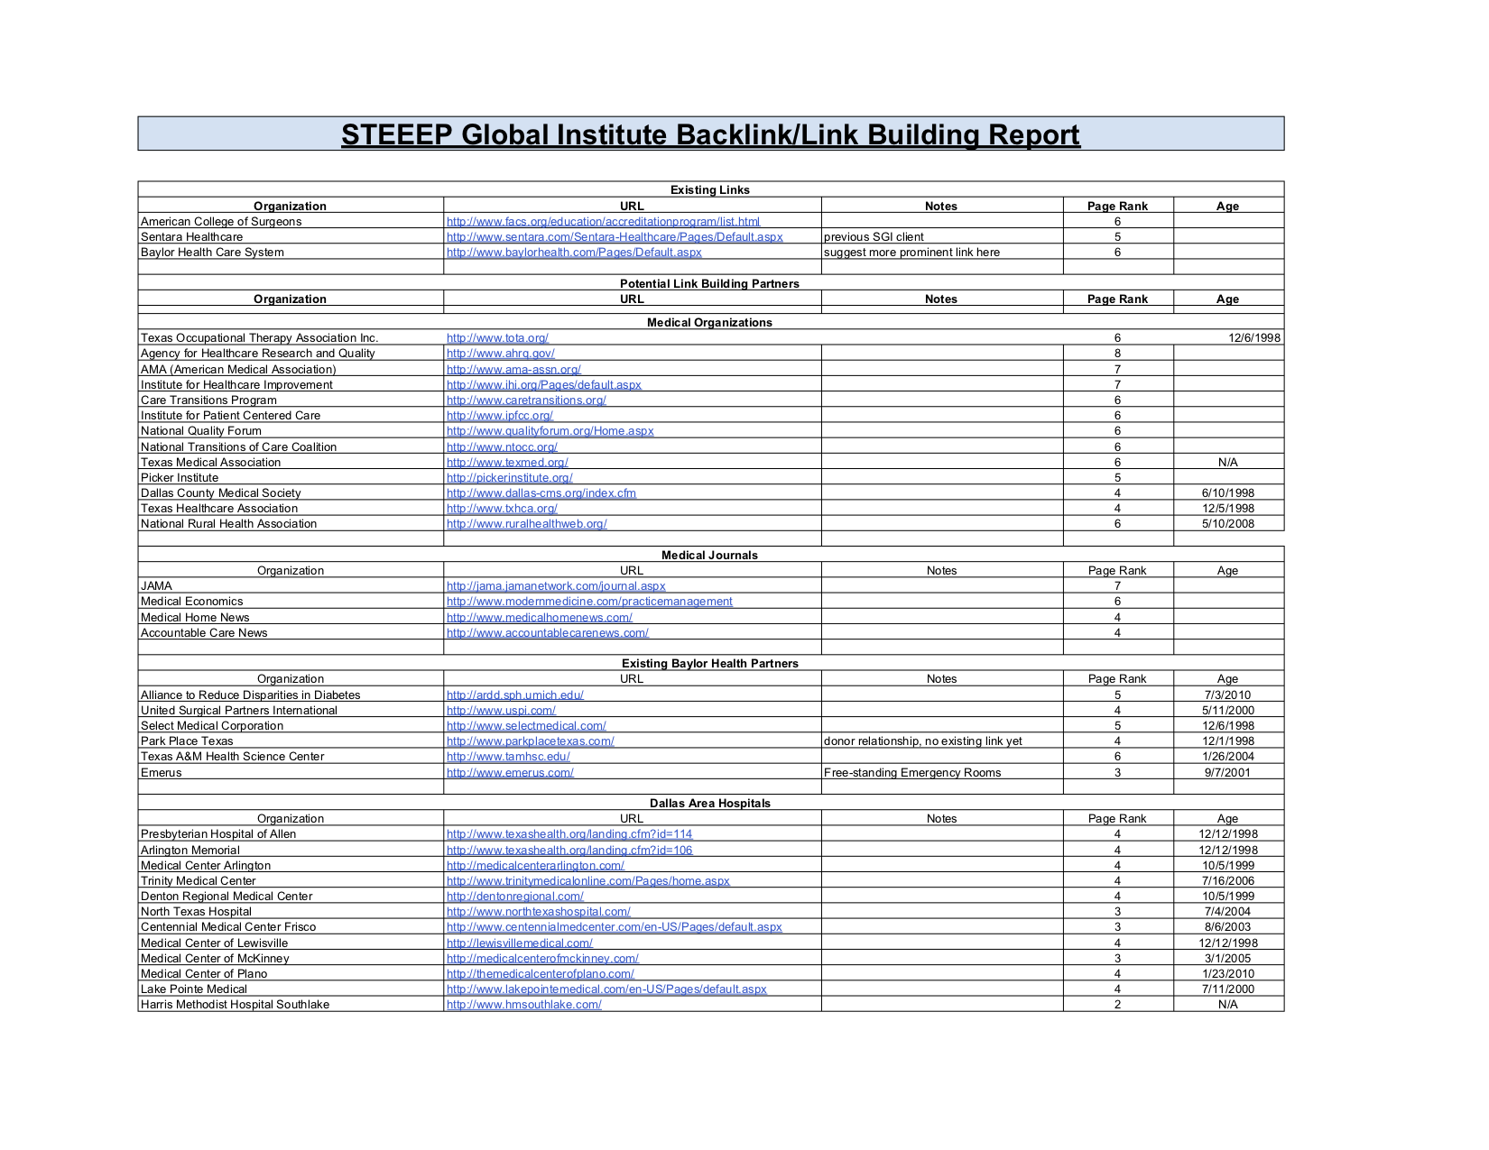Viewport: 1489px width, 1150px height.
Task: Visit the themedicalcenterofplano.com link
Action: tap(541, 973)
